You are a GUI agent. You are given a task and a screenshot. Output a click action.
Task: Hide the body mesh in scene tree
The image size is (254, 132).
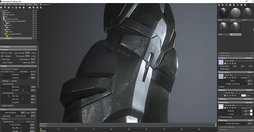point(36,30)
